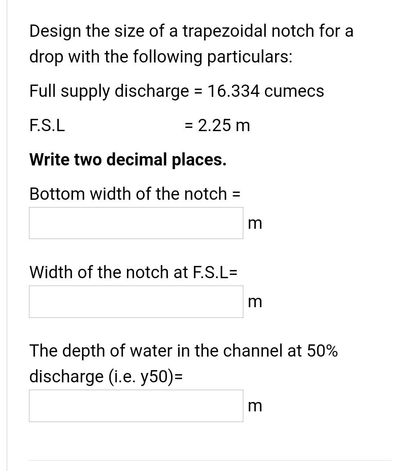Click the 'Bottom width of the notch =' label
The height and width of the screenshot is (471, 407).
(x=134, y=194)
